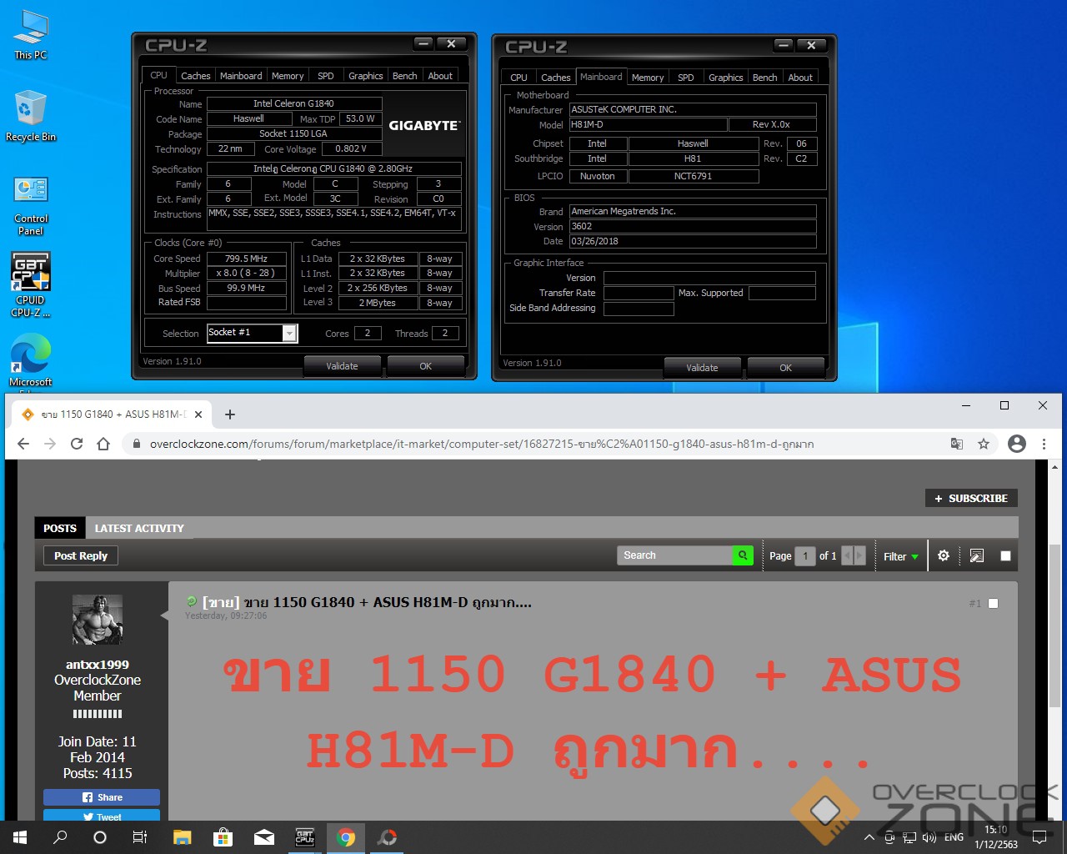Click the Post Reply button
The height and width of the screenshot is (854, 1067).
coord(81,556)
